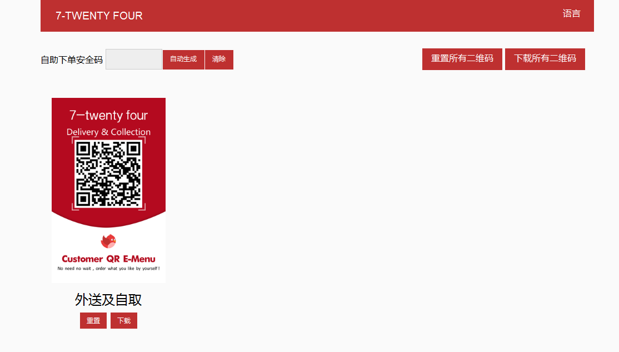619x352 pixels.
Task: Click the Customer QR E-Menu text
Action: point(108,259)
